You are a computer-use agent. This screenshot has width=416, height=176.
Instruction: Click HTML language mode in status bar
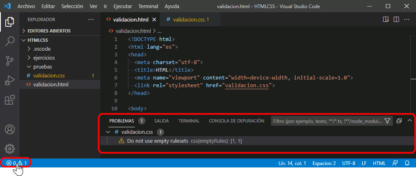click(x=379, y=163)
